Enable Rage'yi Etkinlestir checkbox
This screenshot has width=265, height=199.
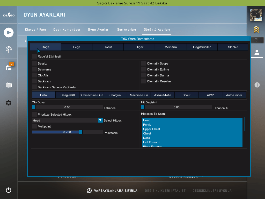[x=34, y=56]
